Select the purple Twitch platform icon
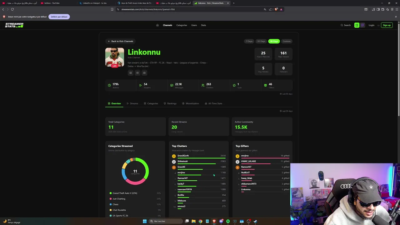 (x=362, y=25)
